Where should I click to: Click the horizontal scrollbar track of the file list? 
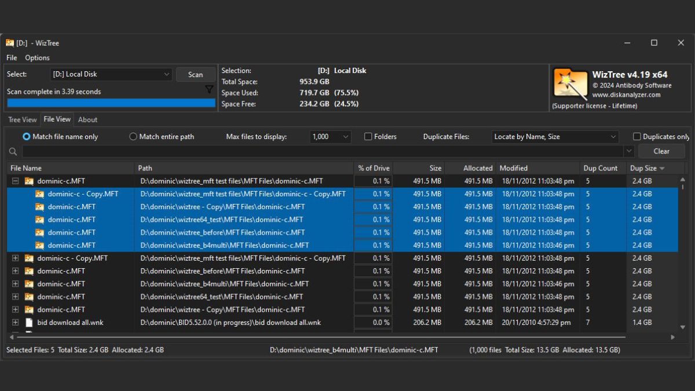pos(343,337)
